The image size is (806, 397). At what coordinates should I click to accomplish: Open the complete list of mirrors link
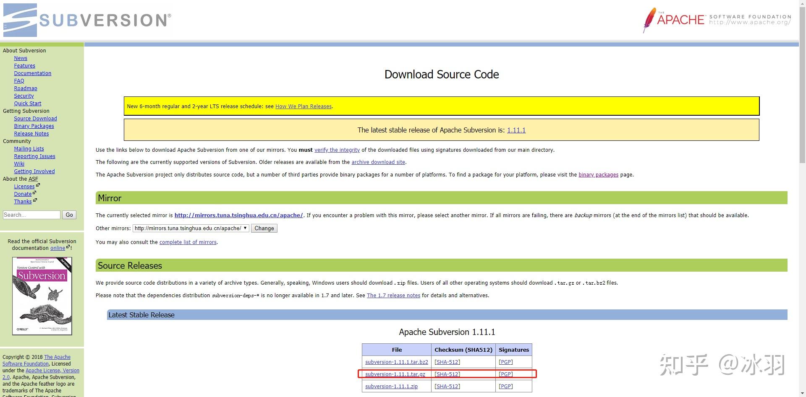coord(188,242)
